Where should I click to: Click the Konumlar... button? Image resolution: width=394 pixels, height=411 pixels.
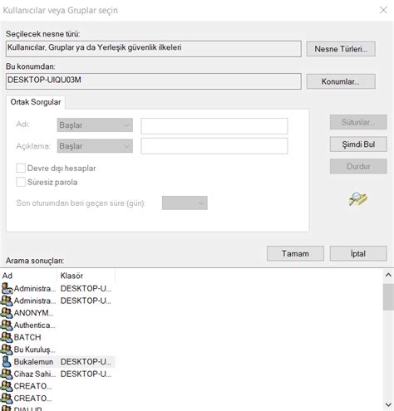click(x=341, y=81)
